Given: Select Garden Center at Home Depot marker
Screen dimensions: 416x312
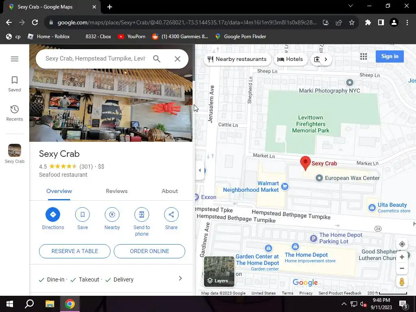Looking at the screenshot, I should (269, 248).
